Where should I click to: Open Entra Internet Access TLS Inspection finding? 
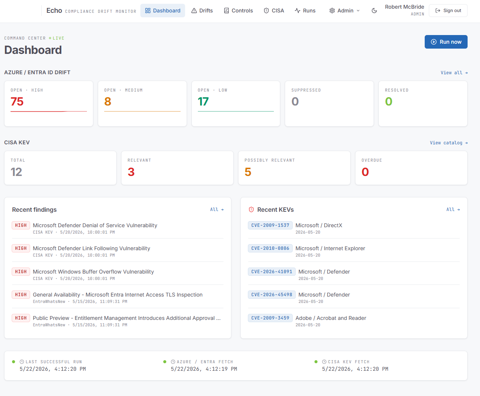point(118,298)
